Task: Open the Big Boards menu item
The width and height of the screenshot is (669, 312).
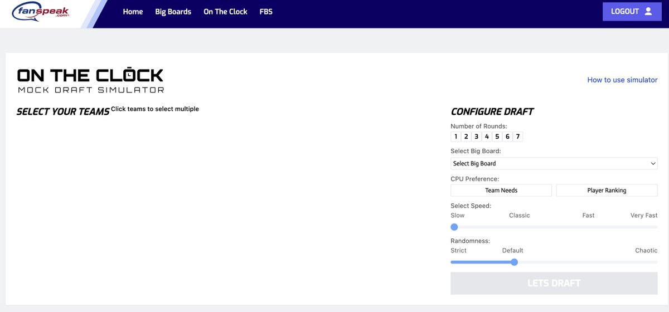Action: pyautogui.click(x=173, y=12)
